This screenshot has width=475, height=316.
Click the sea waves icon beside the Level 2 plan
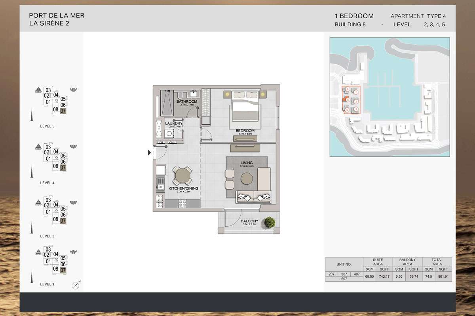pyautogui.click(x=73, y=251)
